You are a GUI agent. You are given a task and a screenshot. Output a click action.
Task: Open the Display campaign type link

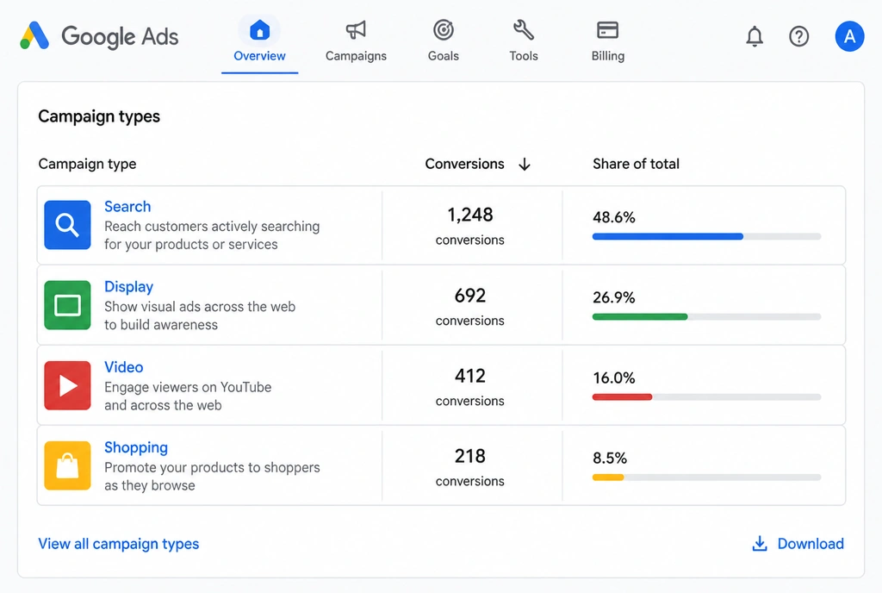[129, 287]
